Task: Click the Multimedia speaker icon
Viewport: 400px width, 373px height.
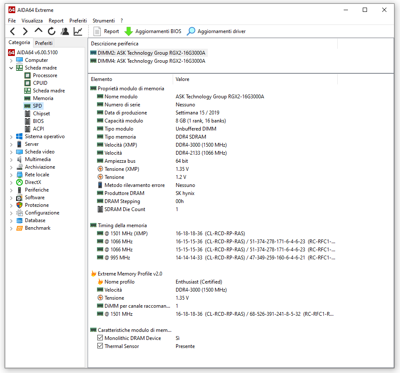Action: pyautogui.click(x=19, y=159)
